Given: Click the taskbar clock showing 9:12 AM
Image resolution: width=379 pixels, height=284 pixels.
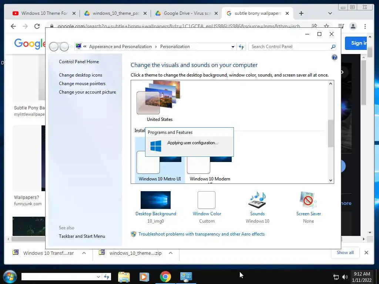Looking at the screenshot, I should (362, 277).
